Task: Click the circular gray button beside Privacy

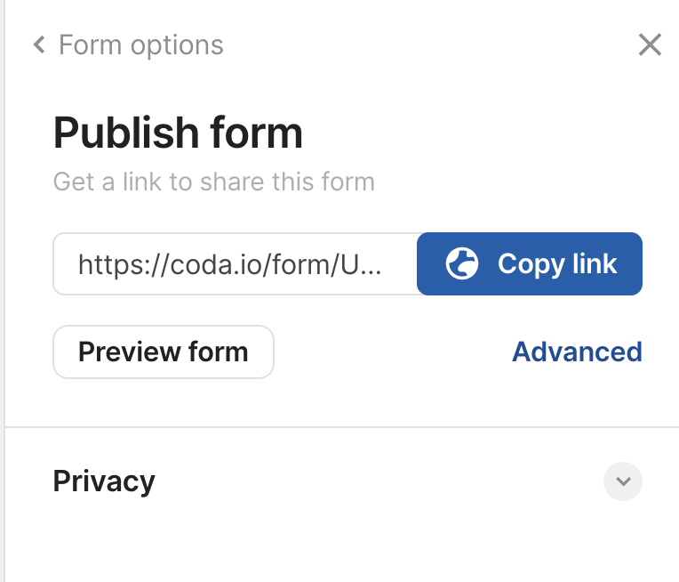Action: 623,481
